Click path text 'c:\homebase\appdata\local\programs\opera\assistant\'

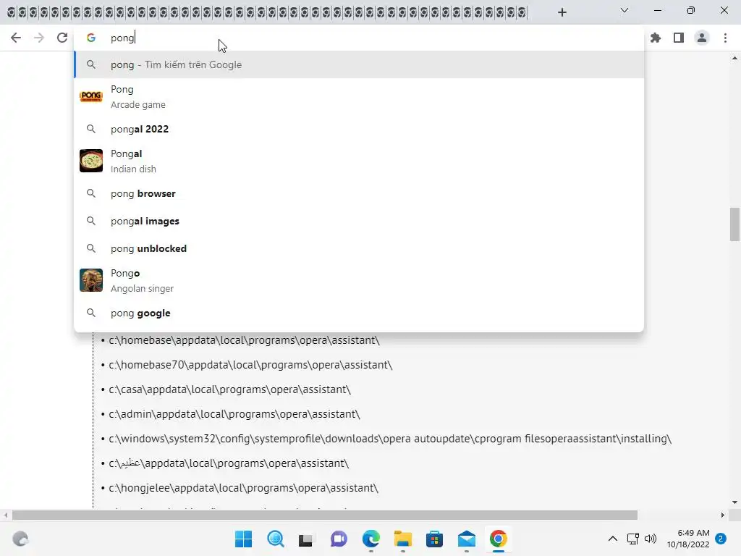(245, 340)
